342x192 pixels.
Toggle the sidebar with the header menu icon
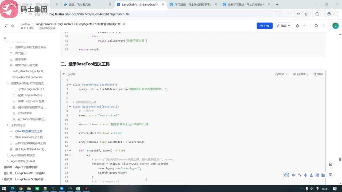click(x=6, y=26)
